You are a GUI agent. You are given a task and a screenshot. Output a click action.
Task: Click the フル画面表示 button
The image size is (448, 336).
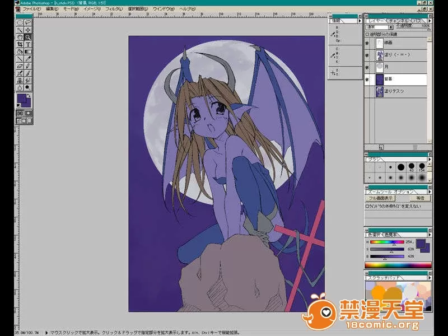(380, 198)
